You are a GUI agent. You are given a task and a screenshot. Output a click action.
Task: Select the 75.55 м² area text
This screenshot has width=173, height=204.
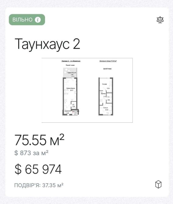coord(39,140)
